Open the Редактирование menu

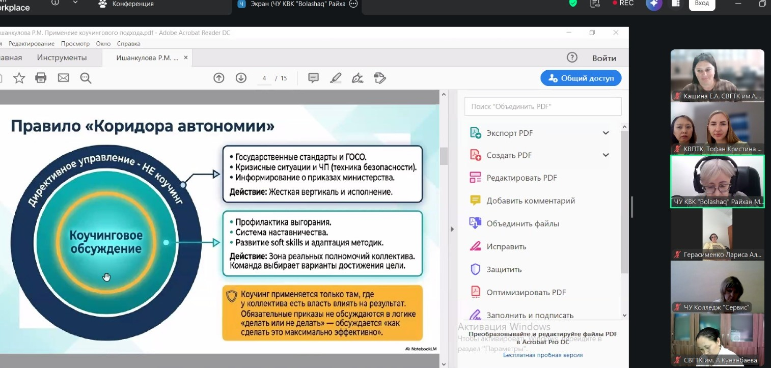click(32, 44)
